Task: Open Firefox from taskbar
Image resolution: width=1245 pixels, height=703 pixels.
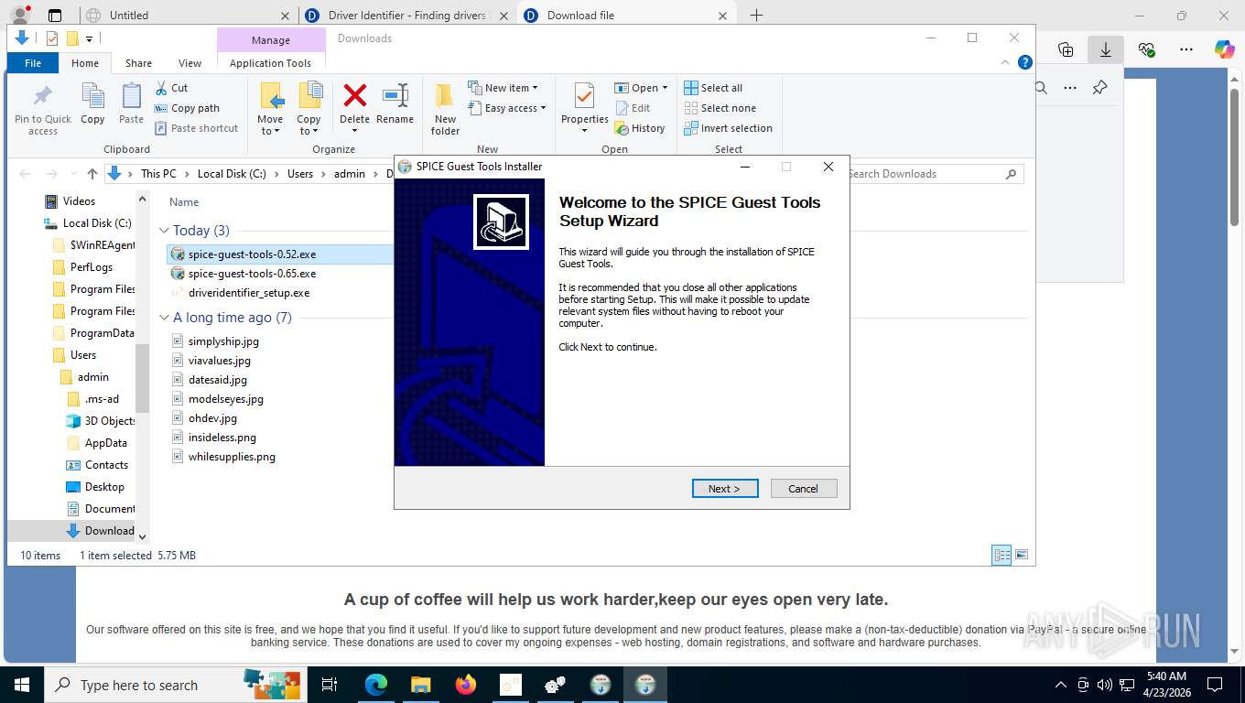Action: coord(466,685)
